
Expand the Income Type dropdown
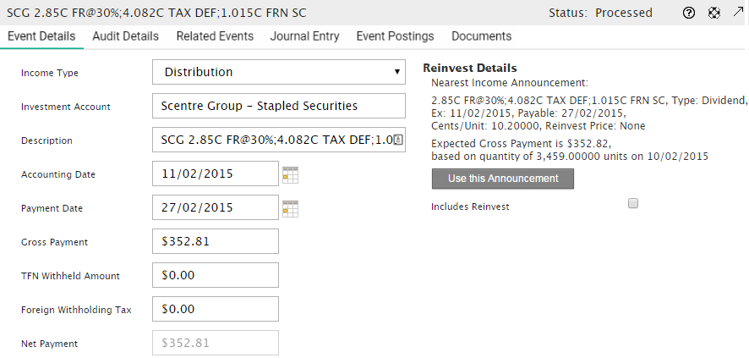[x=279, y=72]
